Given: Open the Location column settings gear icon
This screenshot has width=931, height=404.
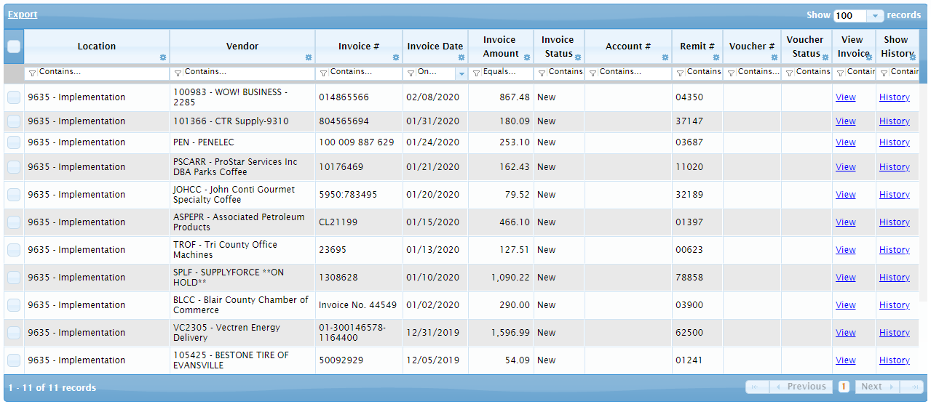Looking at the screenshot, I should pos(163,57).
